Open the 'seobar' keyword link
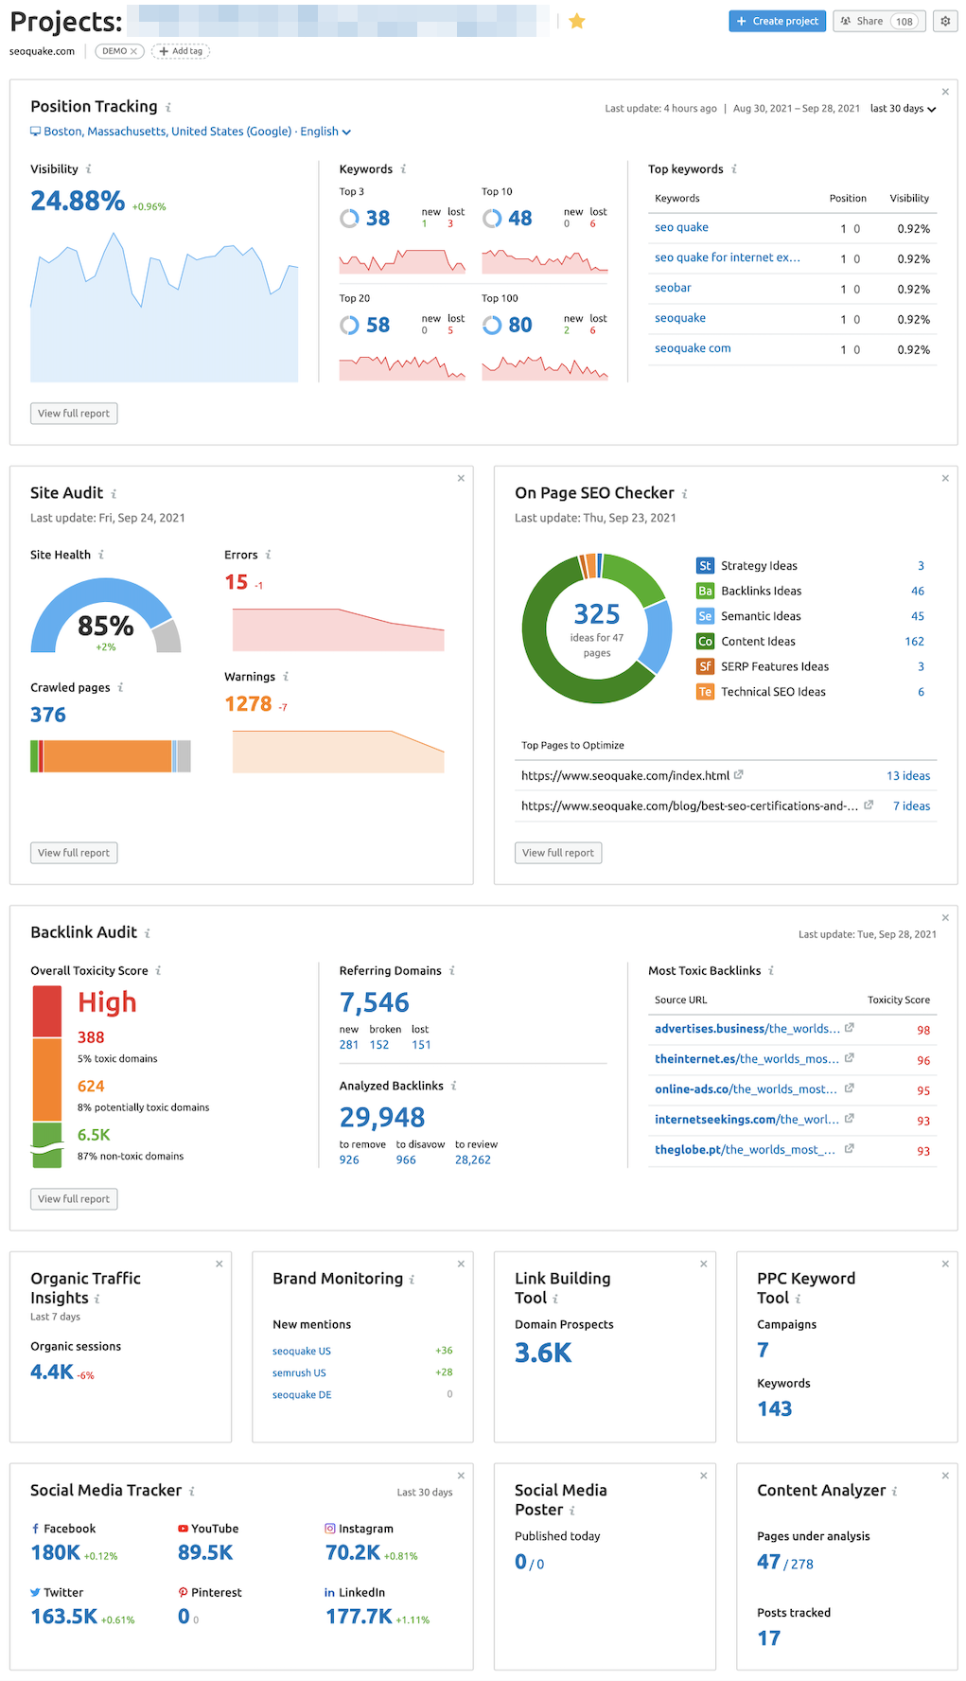966x1681 pixels. pyautogui.click(x=673, y=288)
